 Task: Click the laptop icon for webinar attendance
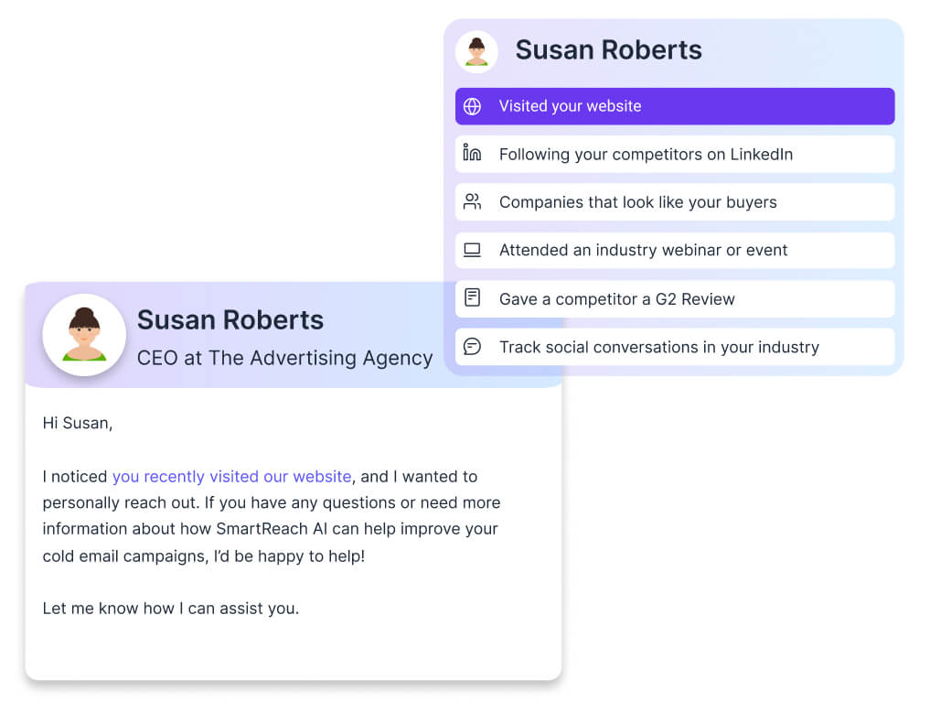coord(472,250)
